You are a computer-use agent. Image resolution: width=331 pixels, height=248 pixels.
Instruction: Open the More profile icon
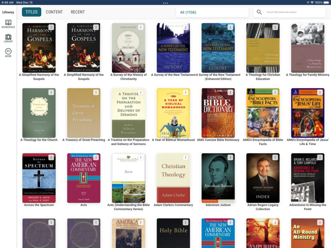coord(8,53)
